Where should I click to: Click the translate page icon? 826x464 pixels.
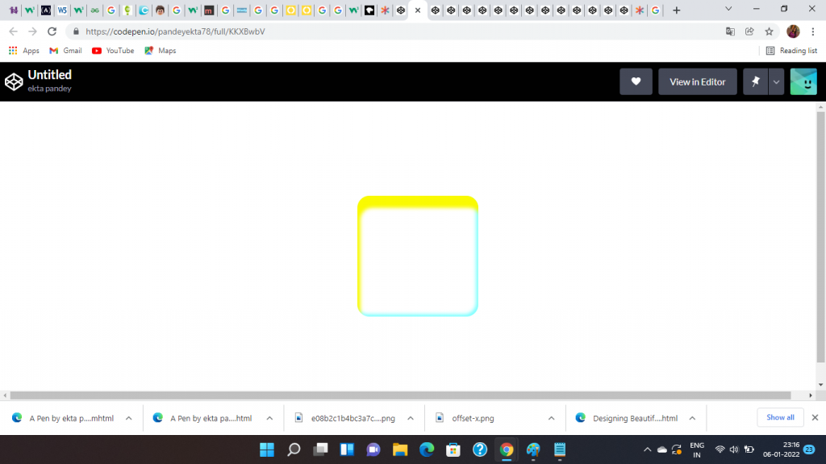click(730, 31)
